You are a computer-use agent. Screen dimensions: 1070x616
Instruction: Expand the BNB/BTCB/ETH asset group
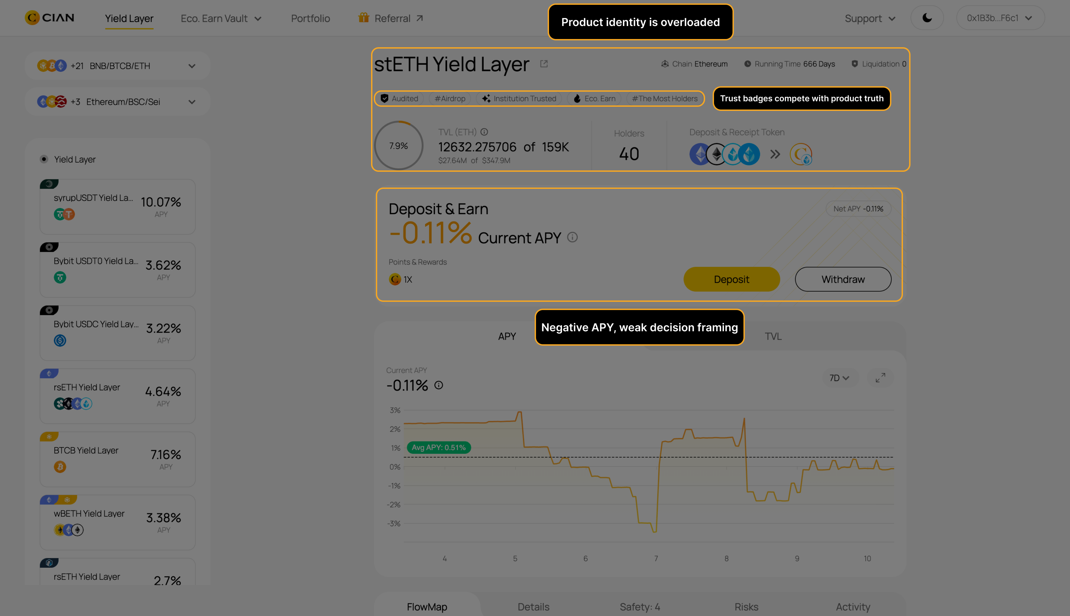(192, 66)
